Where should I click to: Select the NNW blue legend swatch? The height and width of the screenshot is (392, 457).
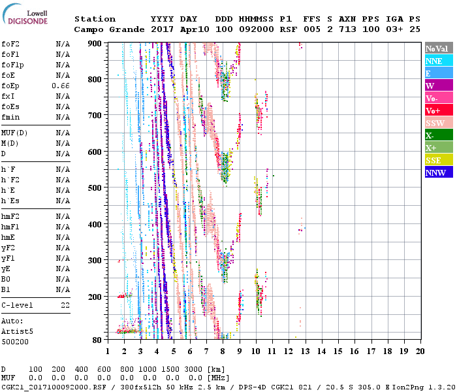[x=439, y=172]
